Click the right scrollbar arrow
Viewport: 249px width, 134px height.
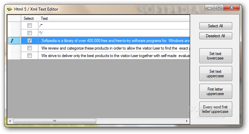[187, 121]
